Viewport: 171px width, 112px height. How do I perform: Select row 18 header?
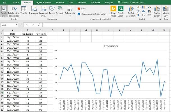click(2, 92)
